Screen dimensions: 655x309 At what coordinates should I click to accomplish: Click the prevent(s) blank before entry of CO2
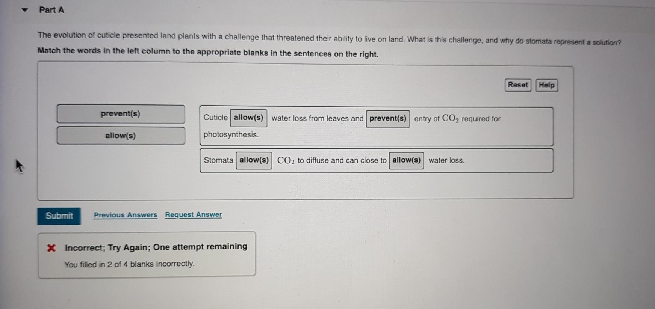click(387, 119)
